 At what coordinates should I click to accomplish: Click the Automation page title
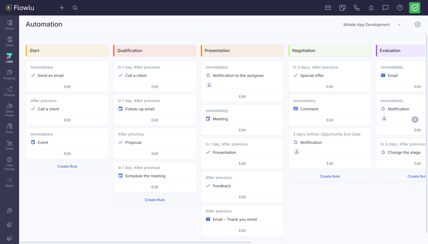44,24
